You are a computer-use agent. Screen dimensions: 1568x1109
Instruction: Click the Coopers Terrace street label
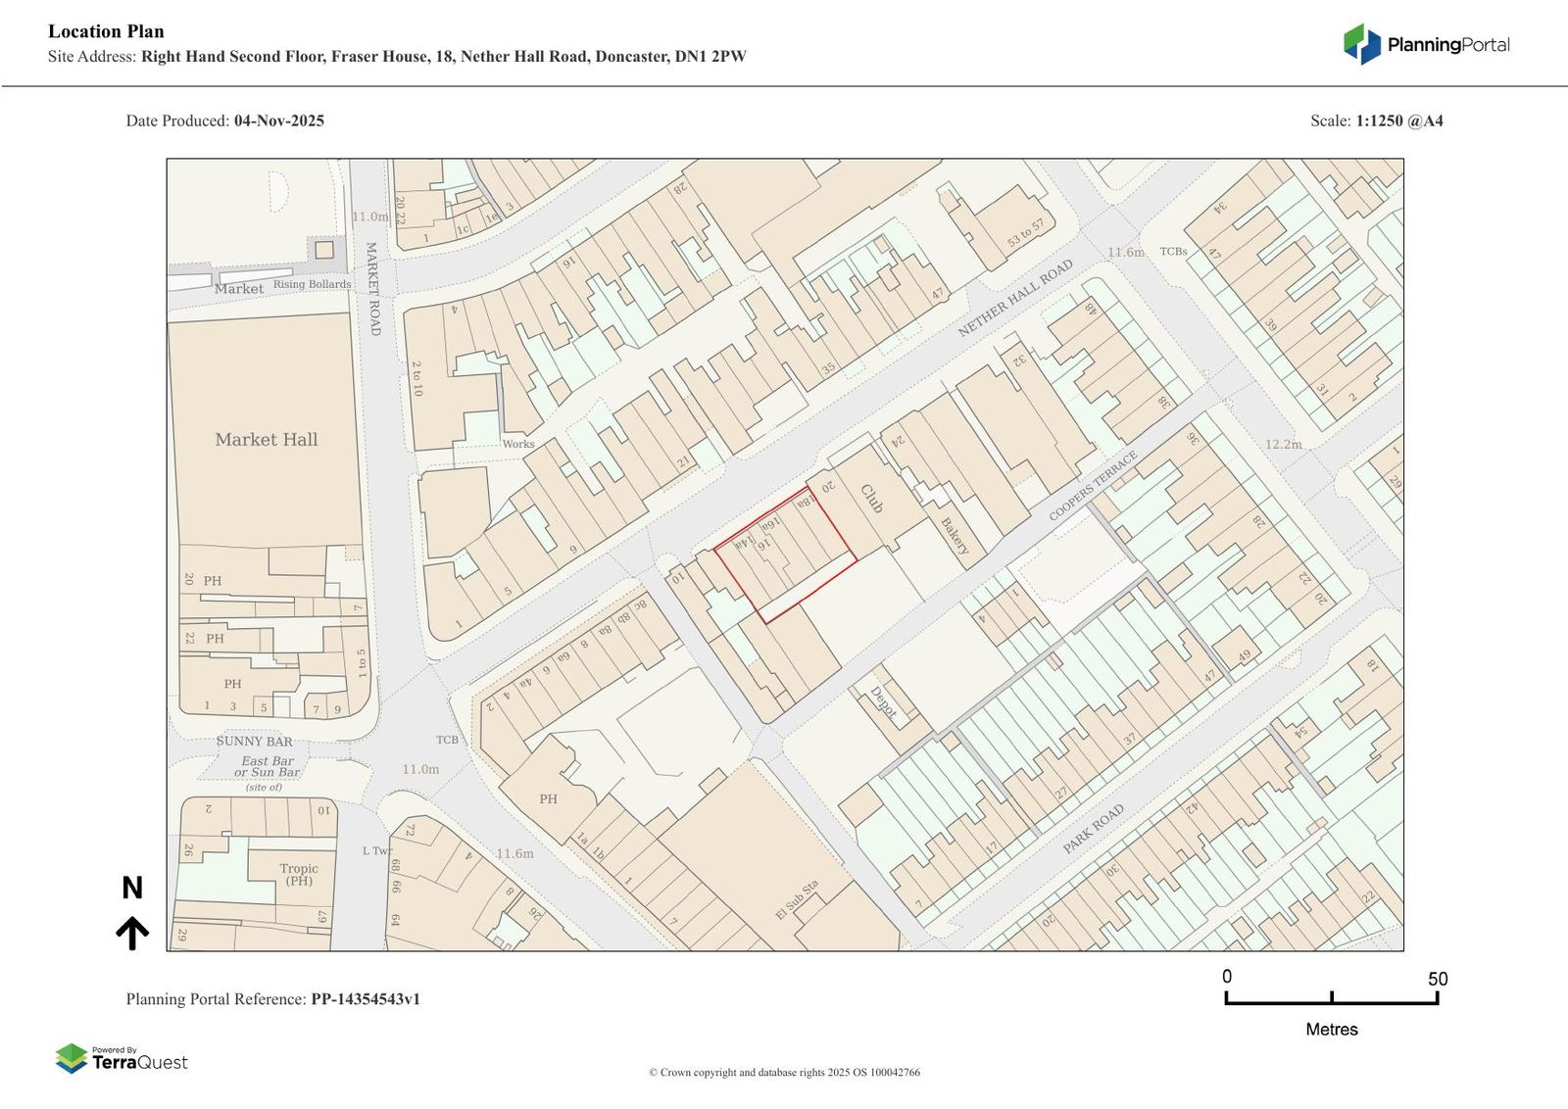[1094, 486]
